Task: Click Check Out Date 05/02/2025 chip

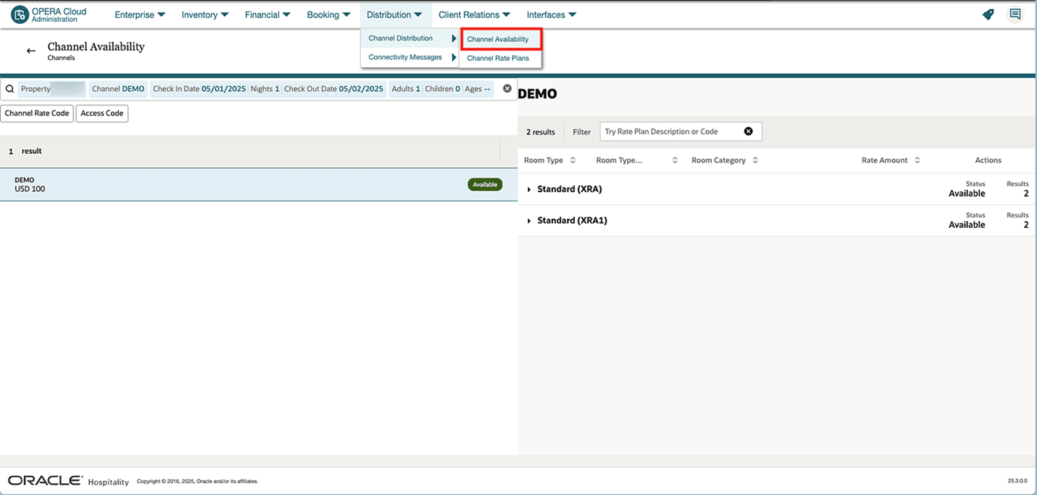Action: coord(334,89)
